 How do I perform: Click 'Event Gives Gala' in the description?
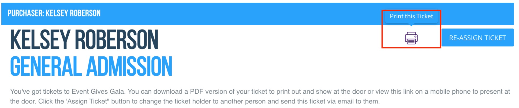98,92
